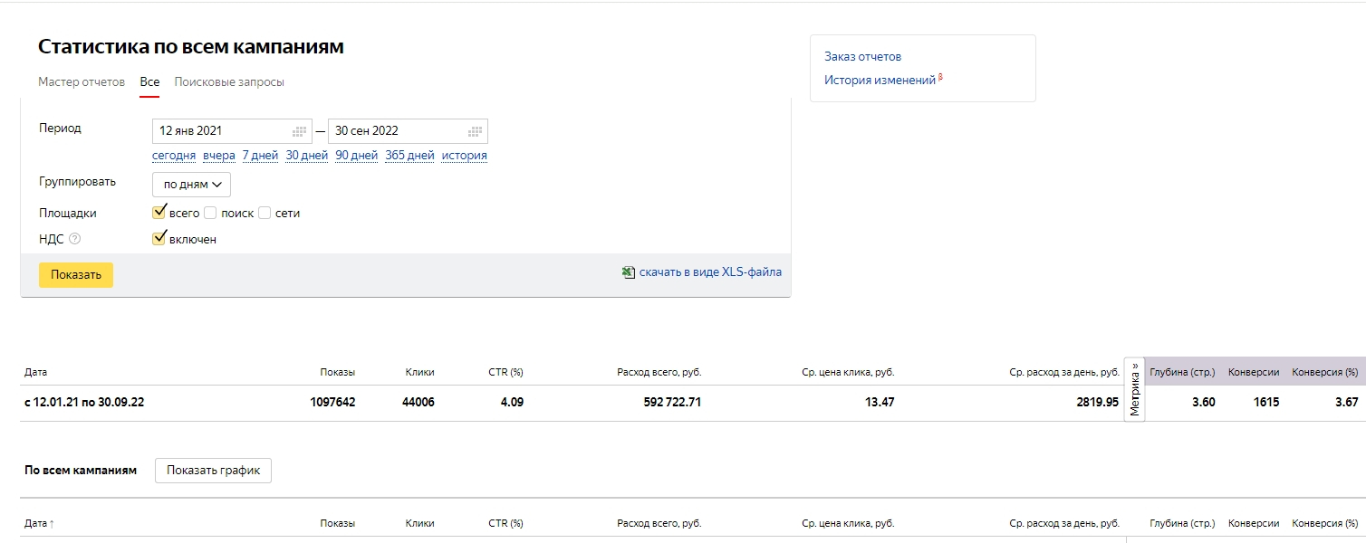Open the start date calendar icon
Screen dimensions: 1366x543
coord(299,131)
